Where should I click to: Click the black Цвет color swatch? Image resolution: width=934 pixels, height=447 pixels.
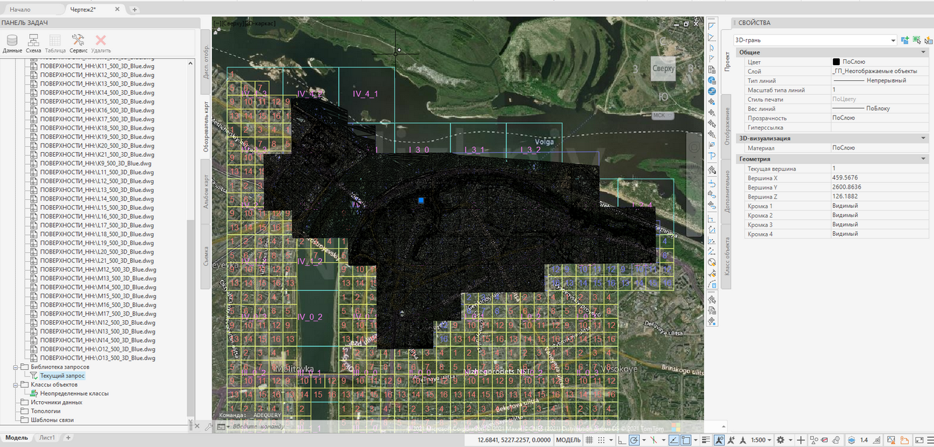click(x=836, y=62)
